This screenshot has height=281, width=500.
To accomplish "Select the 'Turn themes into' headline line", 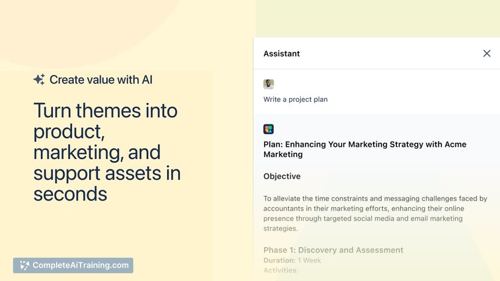I will 105,111.
